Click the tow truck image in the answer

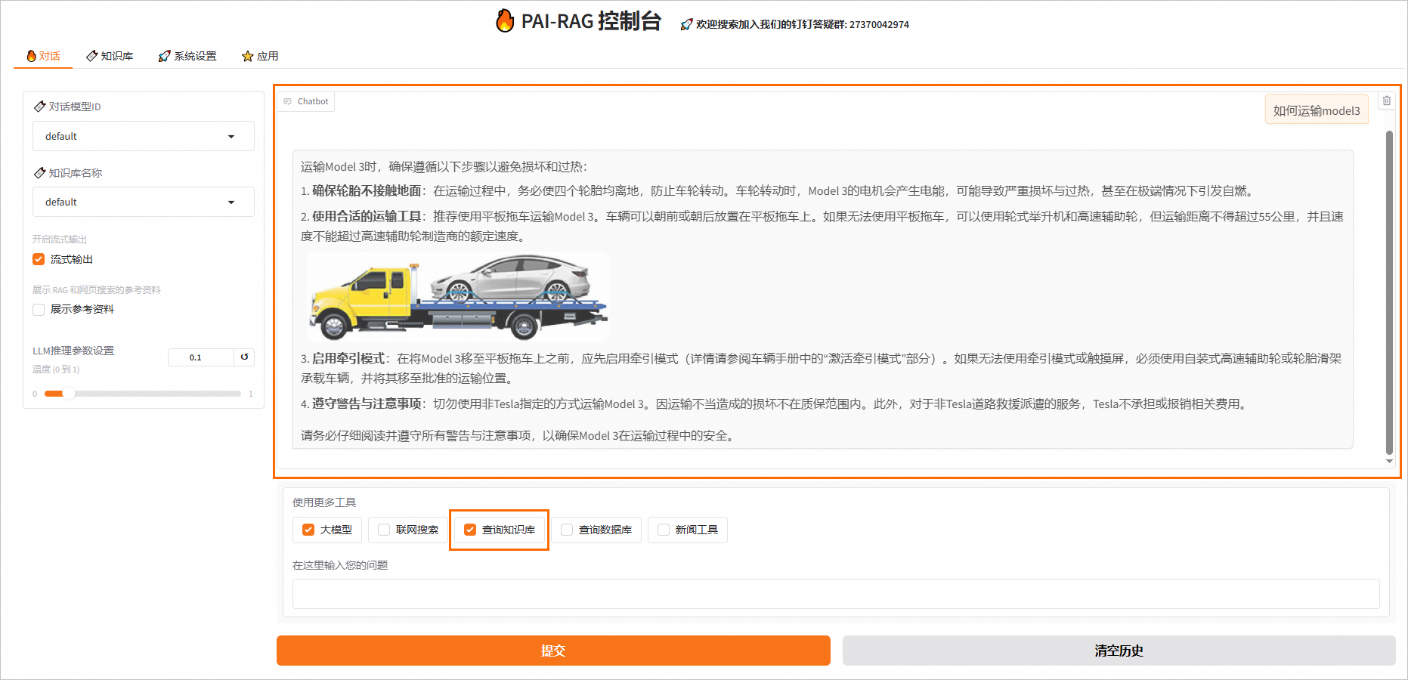[458, 297]
